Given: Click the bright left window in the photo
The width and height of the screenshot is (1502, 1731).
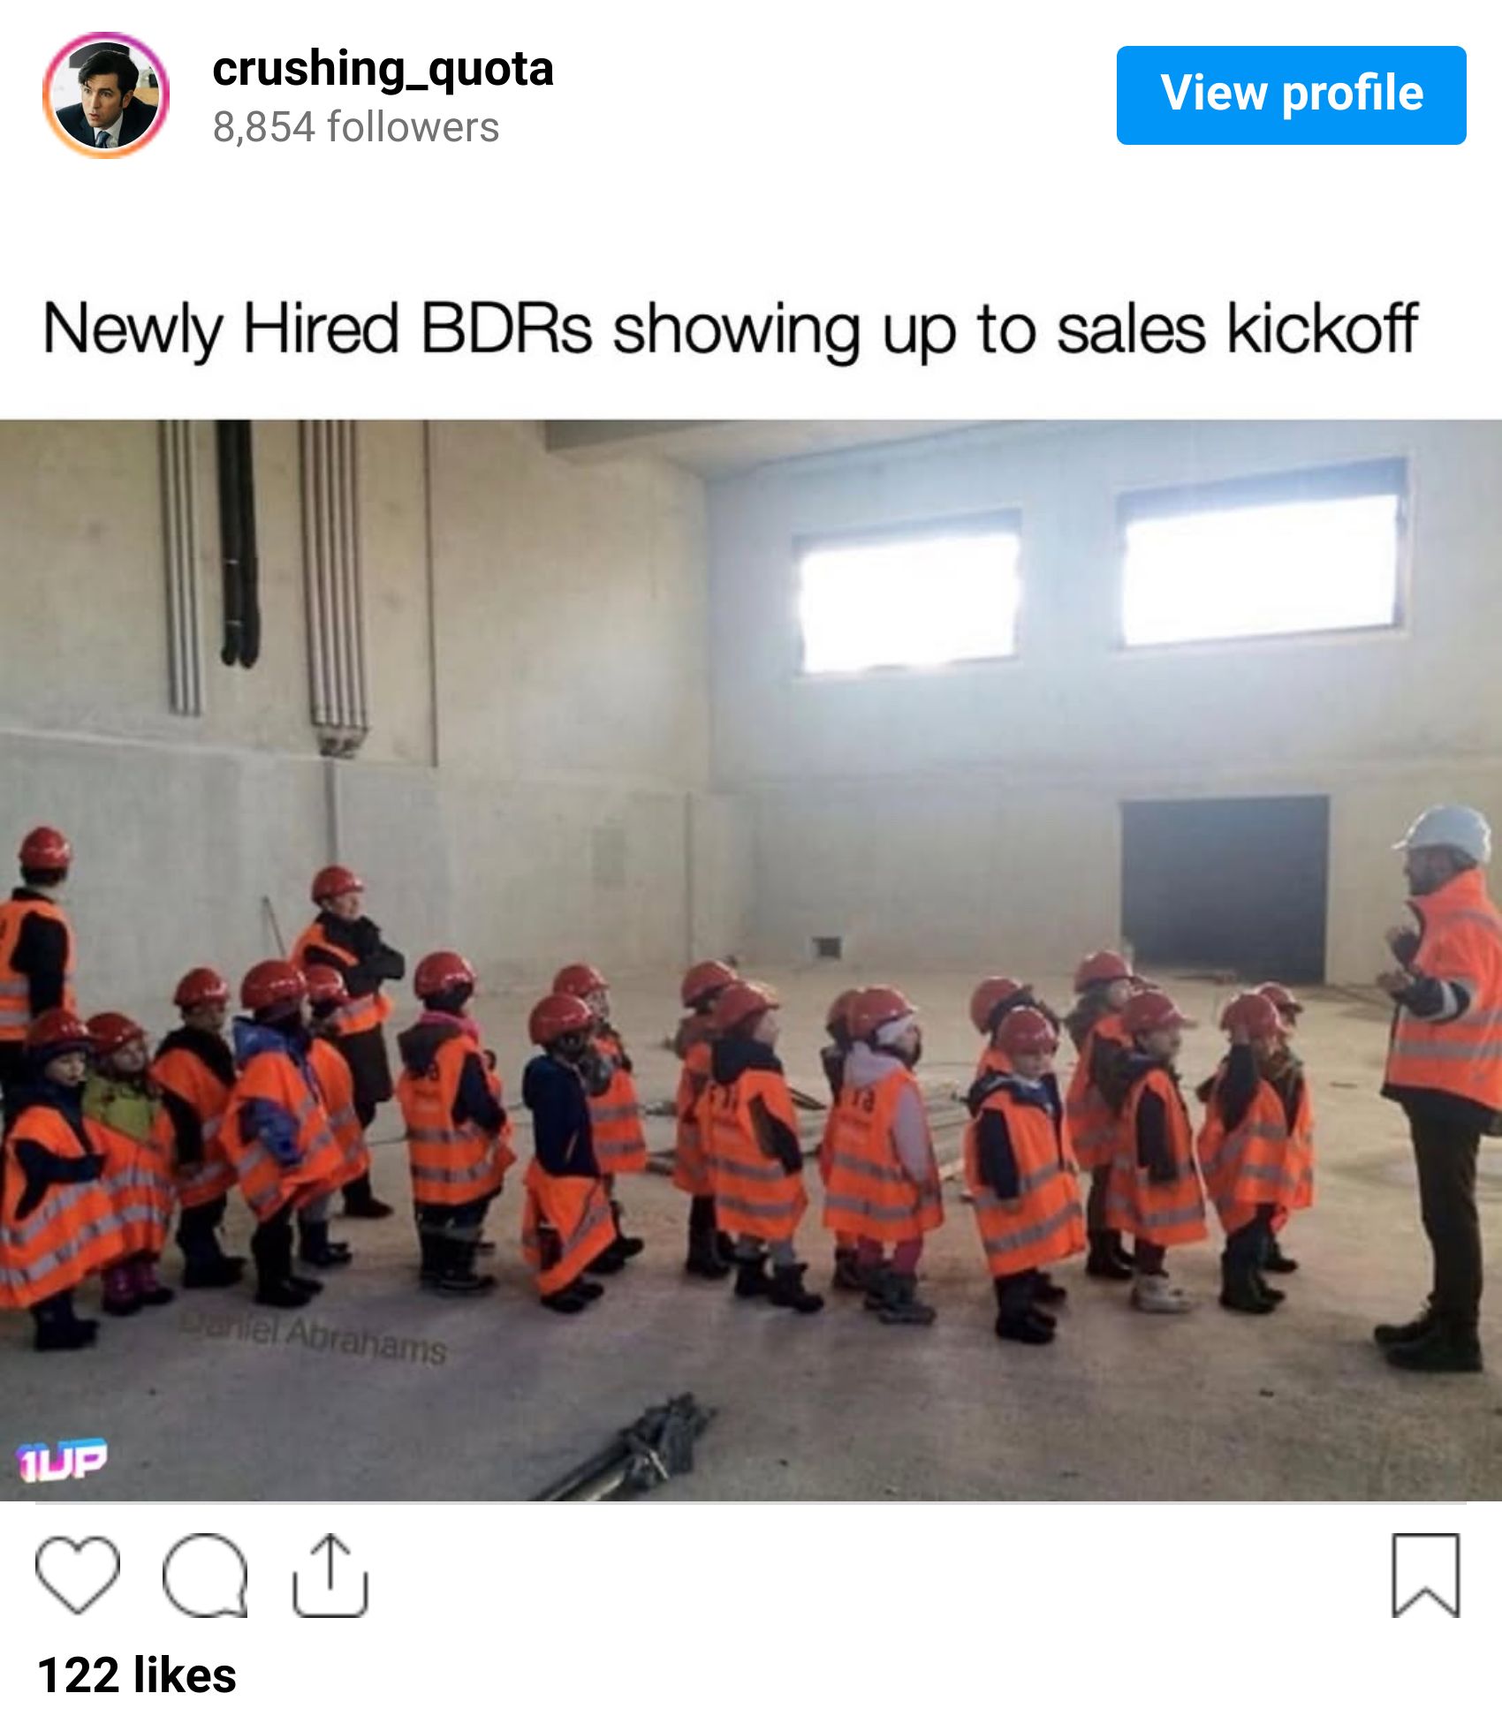Looking at the screenshot, I should (907, 599).
